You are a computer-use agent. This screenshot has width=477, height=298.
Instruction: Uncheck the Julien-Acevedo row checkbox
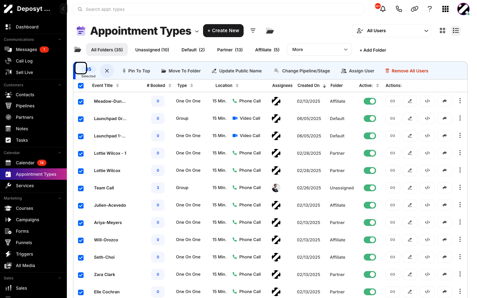[x=81, y=206]
